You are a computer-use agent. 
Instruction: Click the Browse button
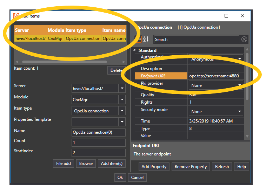[86, 163]
